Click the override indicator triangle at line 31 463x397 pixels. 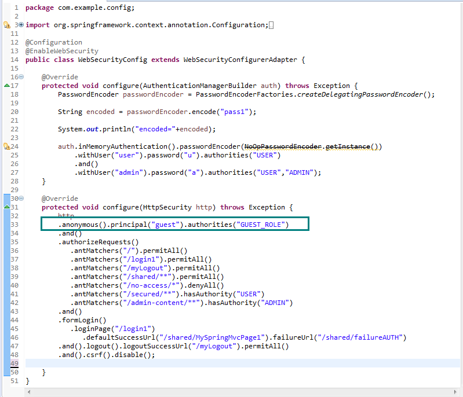(7, 207)
